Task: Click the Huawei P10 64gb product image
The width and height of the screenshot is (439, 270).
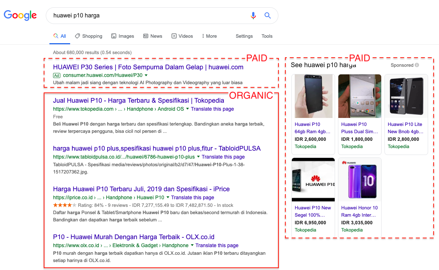Action: pos(313,96)
